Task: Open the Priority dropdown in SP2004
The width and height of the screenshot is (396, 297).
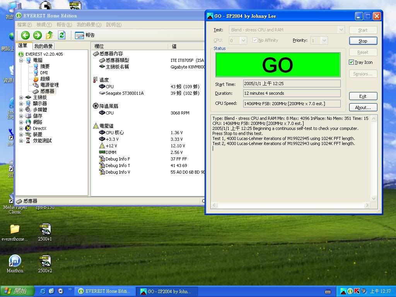Action: coord(324,40)
